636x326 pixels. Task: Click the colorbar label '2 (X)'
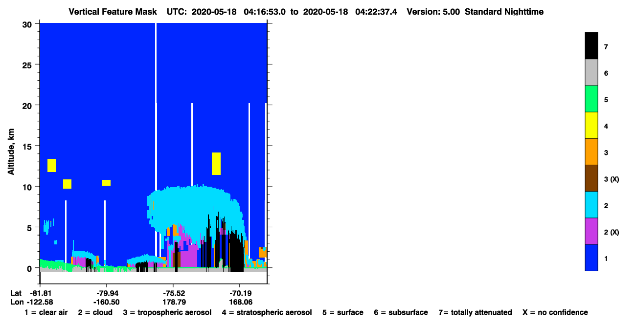coord(612,232)
